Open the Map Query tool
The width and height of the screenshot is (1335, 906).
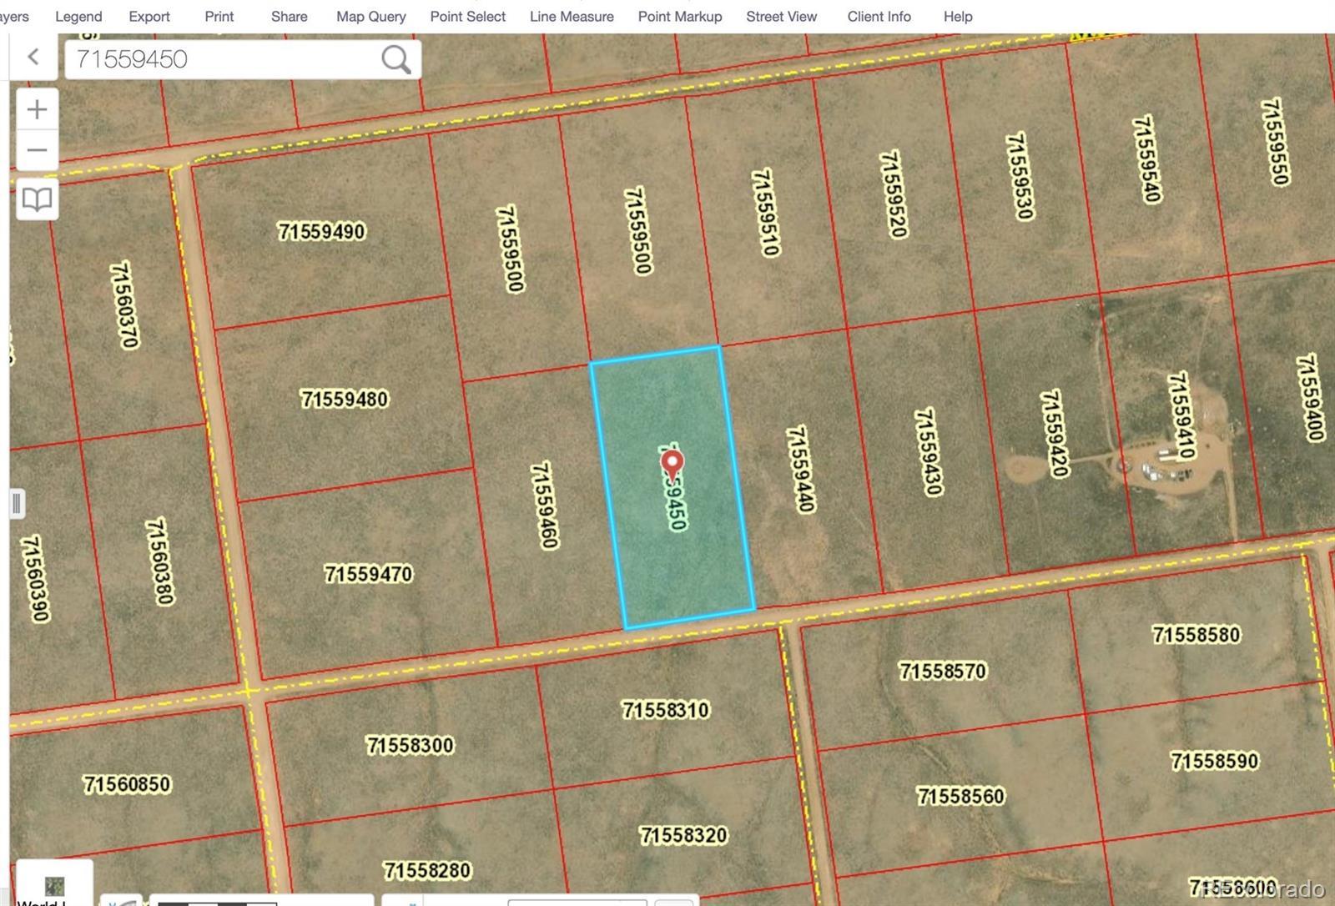click(371, 17)
